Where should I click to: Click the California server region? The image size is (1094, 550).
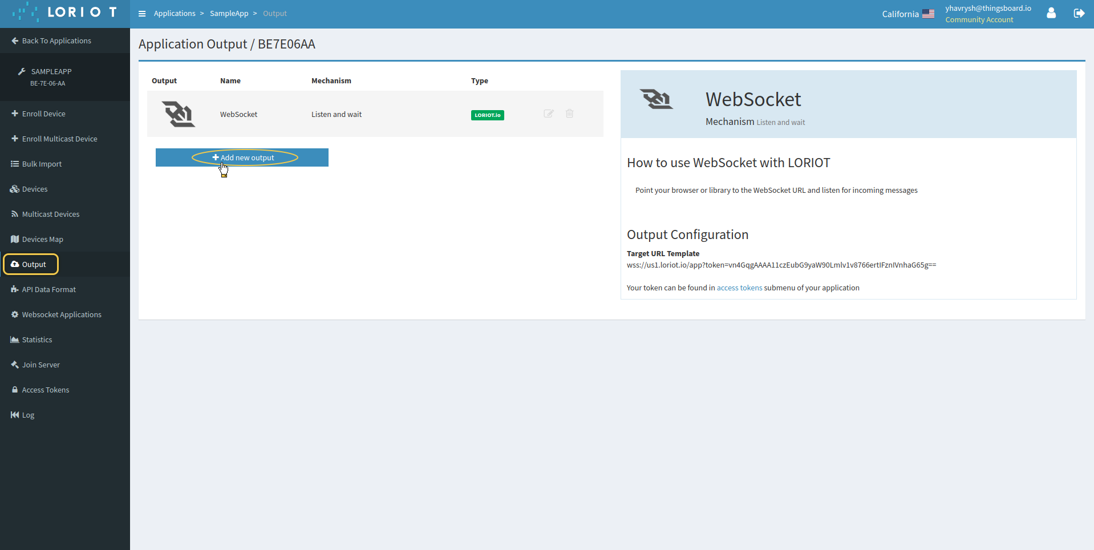pyautogui.click(x=900, y=14)
